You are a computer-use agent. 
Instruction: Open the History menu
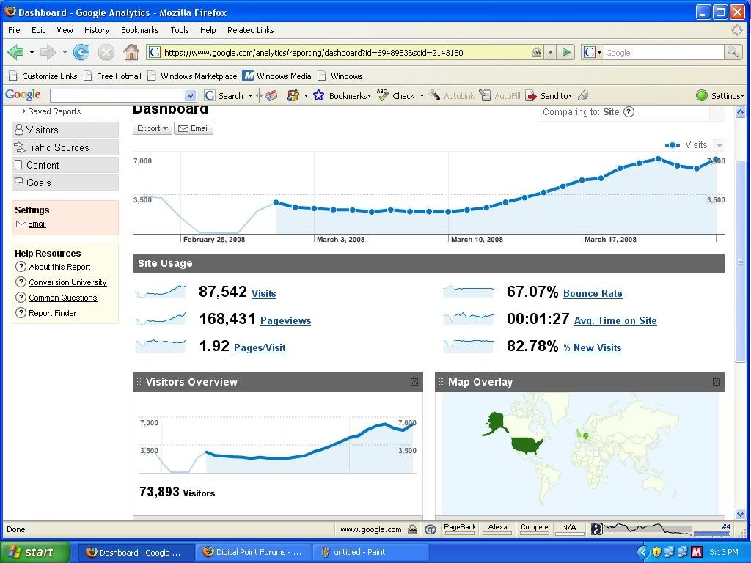(96, 30)
